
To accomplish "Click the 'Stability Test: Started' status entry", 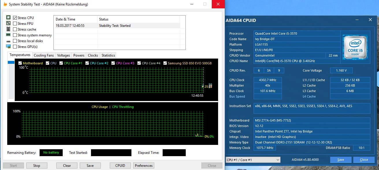I will (115, 26).
